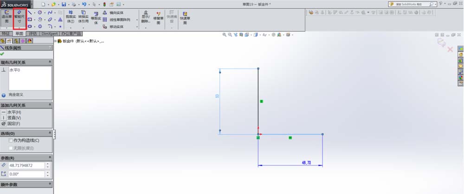Switch to the Evaluate (评估) tab

(x=33, y=34)
